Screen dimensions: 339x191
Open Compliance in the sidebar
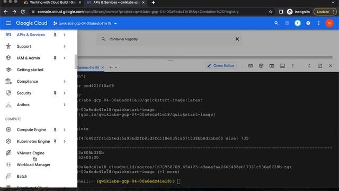(28, 81)
